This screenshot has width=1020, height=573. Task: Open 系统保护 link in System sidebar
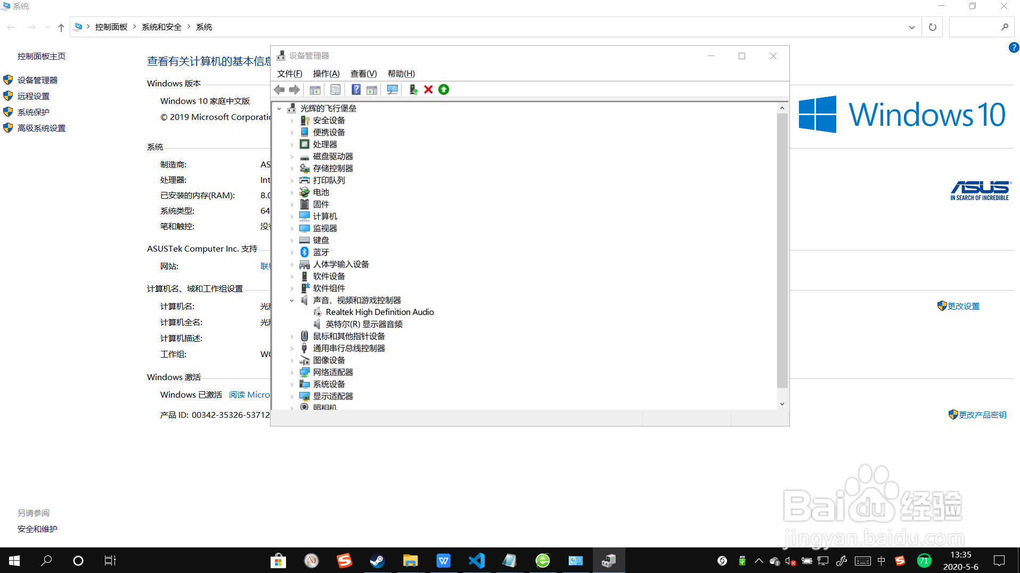point(33,112)
